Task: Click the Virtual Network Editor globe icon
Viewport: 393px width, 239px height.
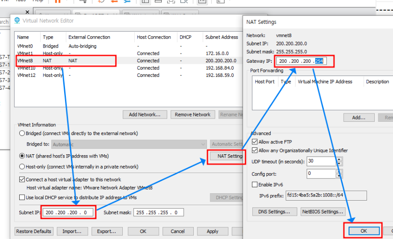Action: point(17,21)
